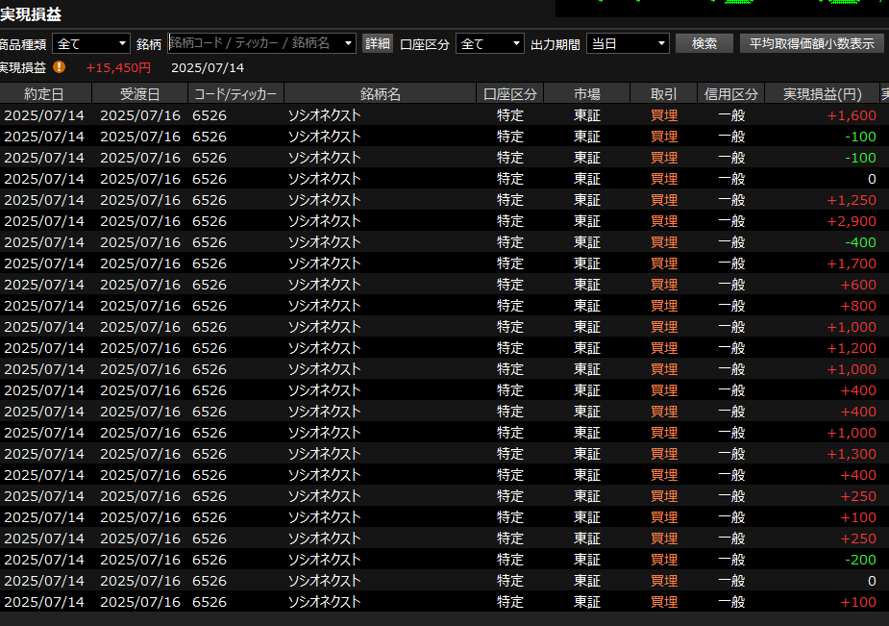This screenshot has width=889, height=626.
Task: Select the total +15,450円 realized profit value
Action: 118,68
